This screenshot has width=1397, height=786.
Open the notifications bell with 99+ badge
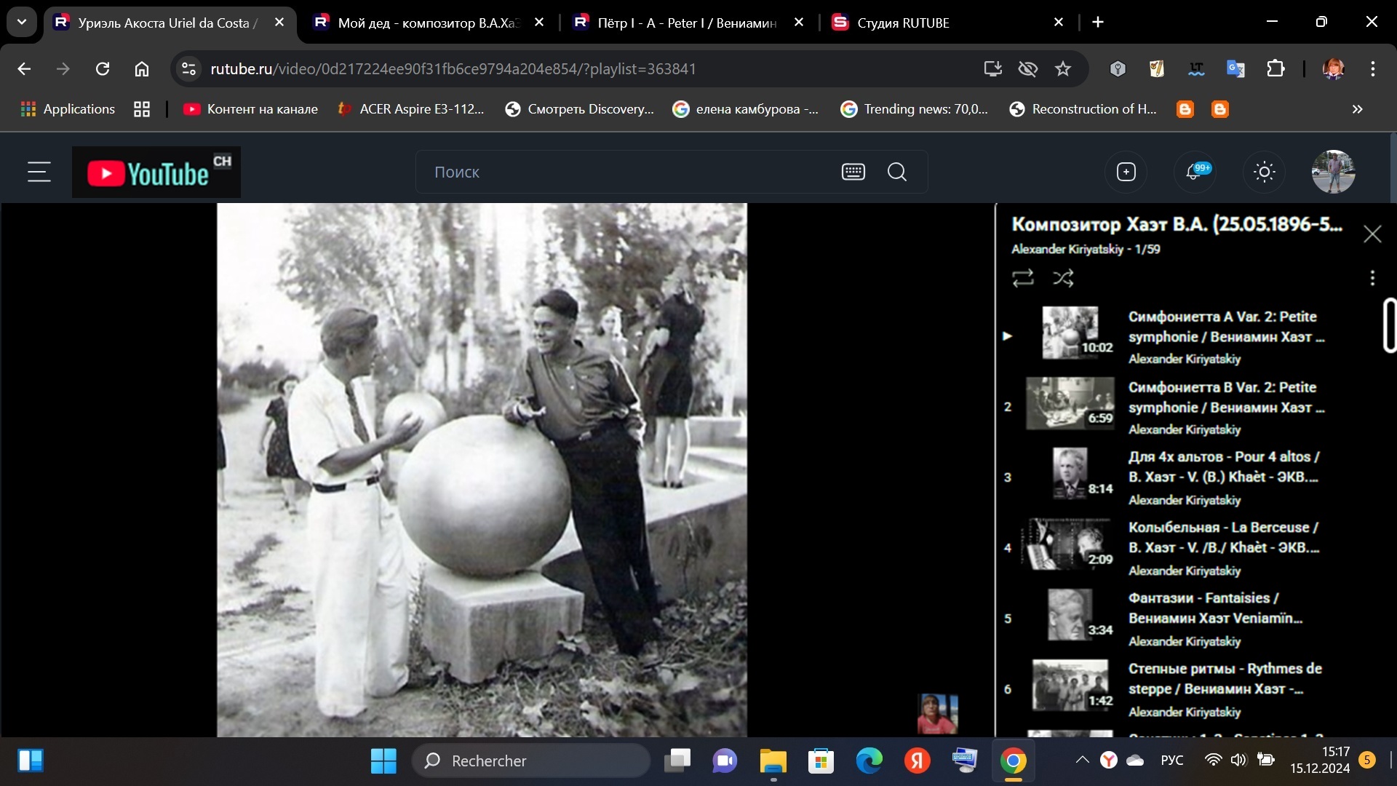point(1194,172)
